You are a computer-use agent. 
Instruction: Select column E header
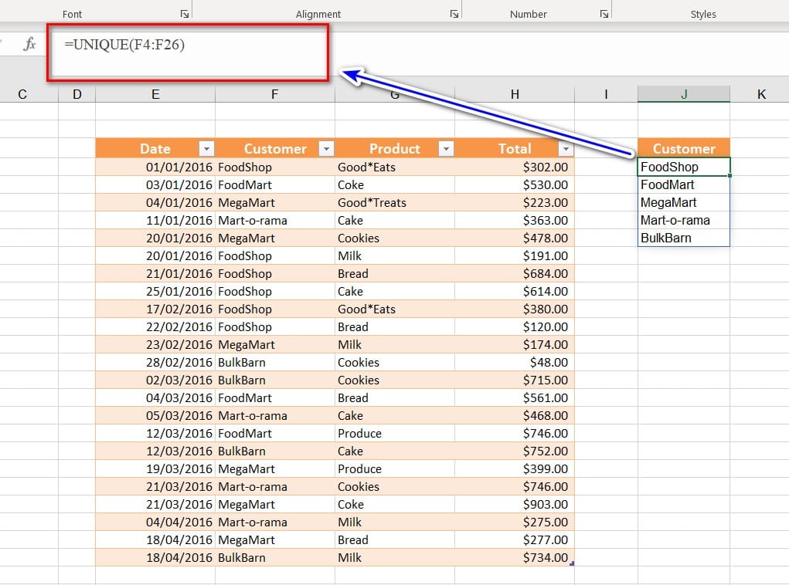[155, 94]
